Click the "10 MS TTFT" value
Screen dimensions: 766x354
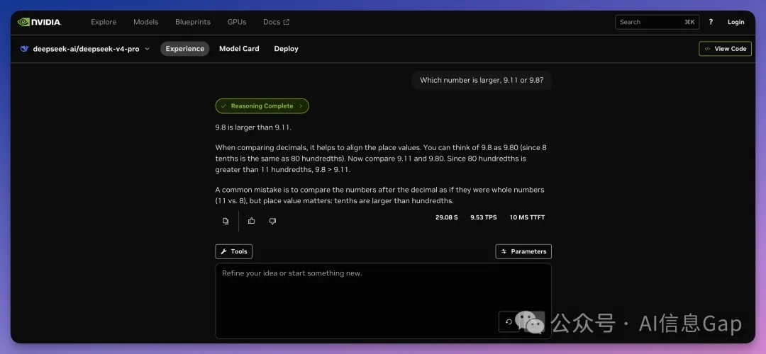pos(527,217)
